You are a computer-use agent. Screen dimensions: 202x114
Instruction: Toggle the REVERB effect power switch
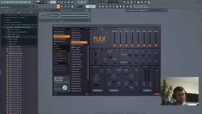click(x=124, y=67)
